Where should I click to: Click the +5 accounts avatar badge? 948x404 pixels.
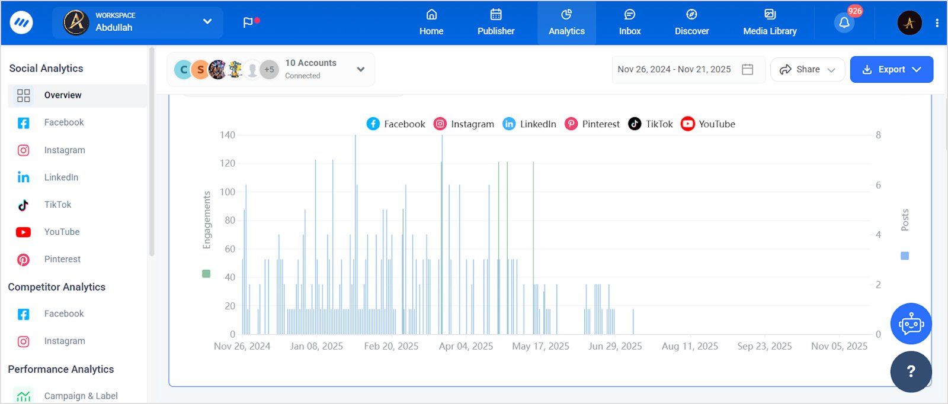pyautogui.click(x=269, y=70)
